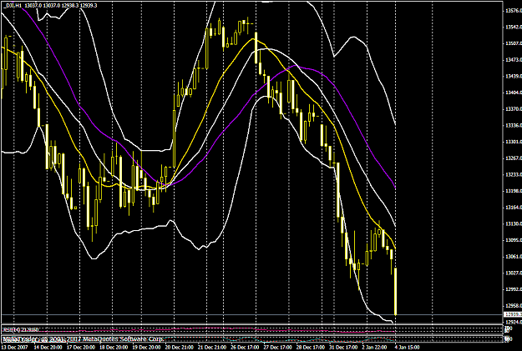This screenshot has width=522, height=351.
Task: Click the 13198 price axis label
Action: (x=514, y=191)
